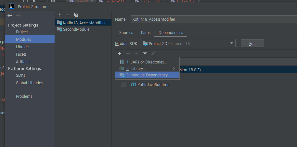Open main.kt tab in editor window

click(x=81, y=1)
